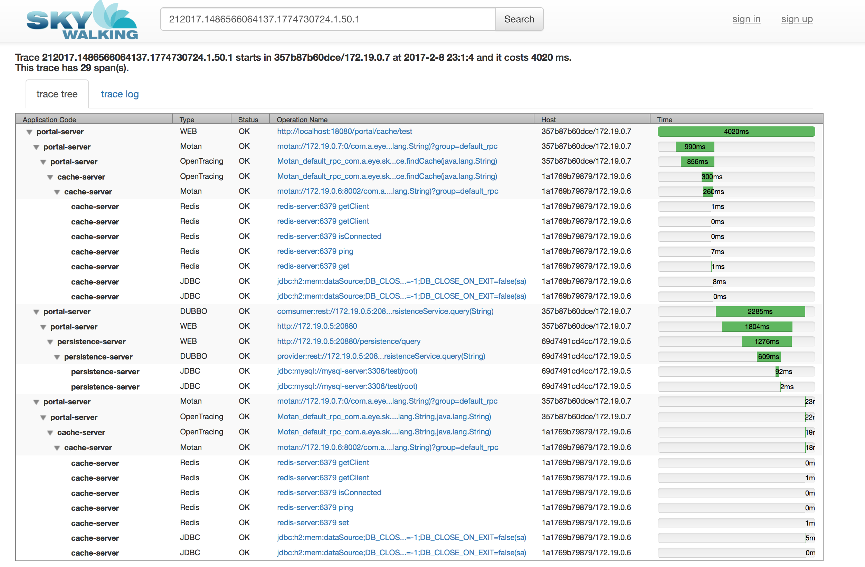Click the 2285ms green time bar
The image size is (865, 567).
pyautogui.click(x=760, y=312)
